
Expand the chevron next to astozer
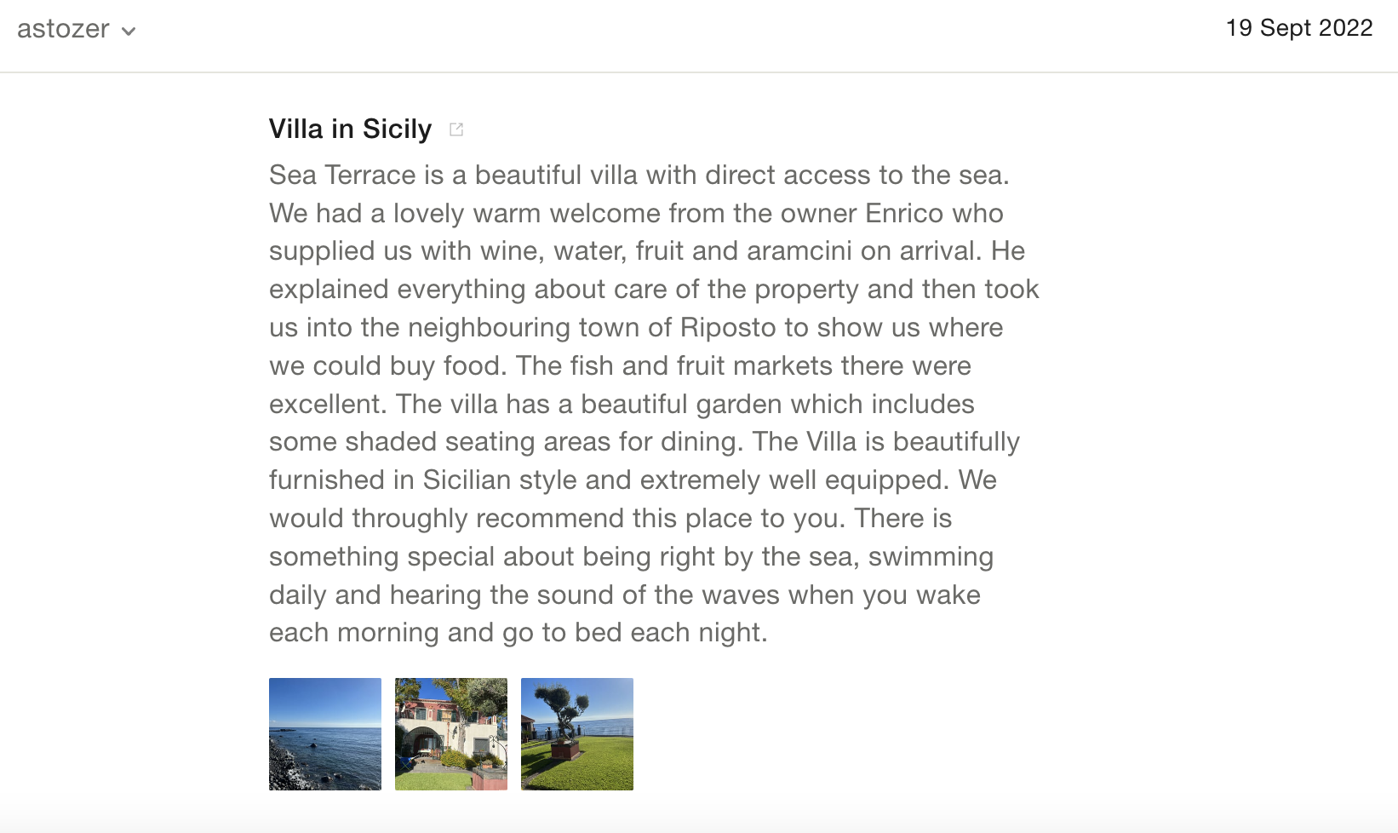coord(129,32)
